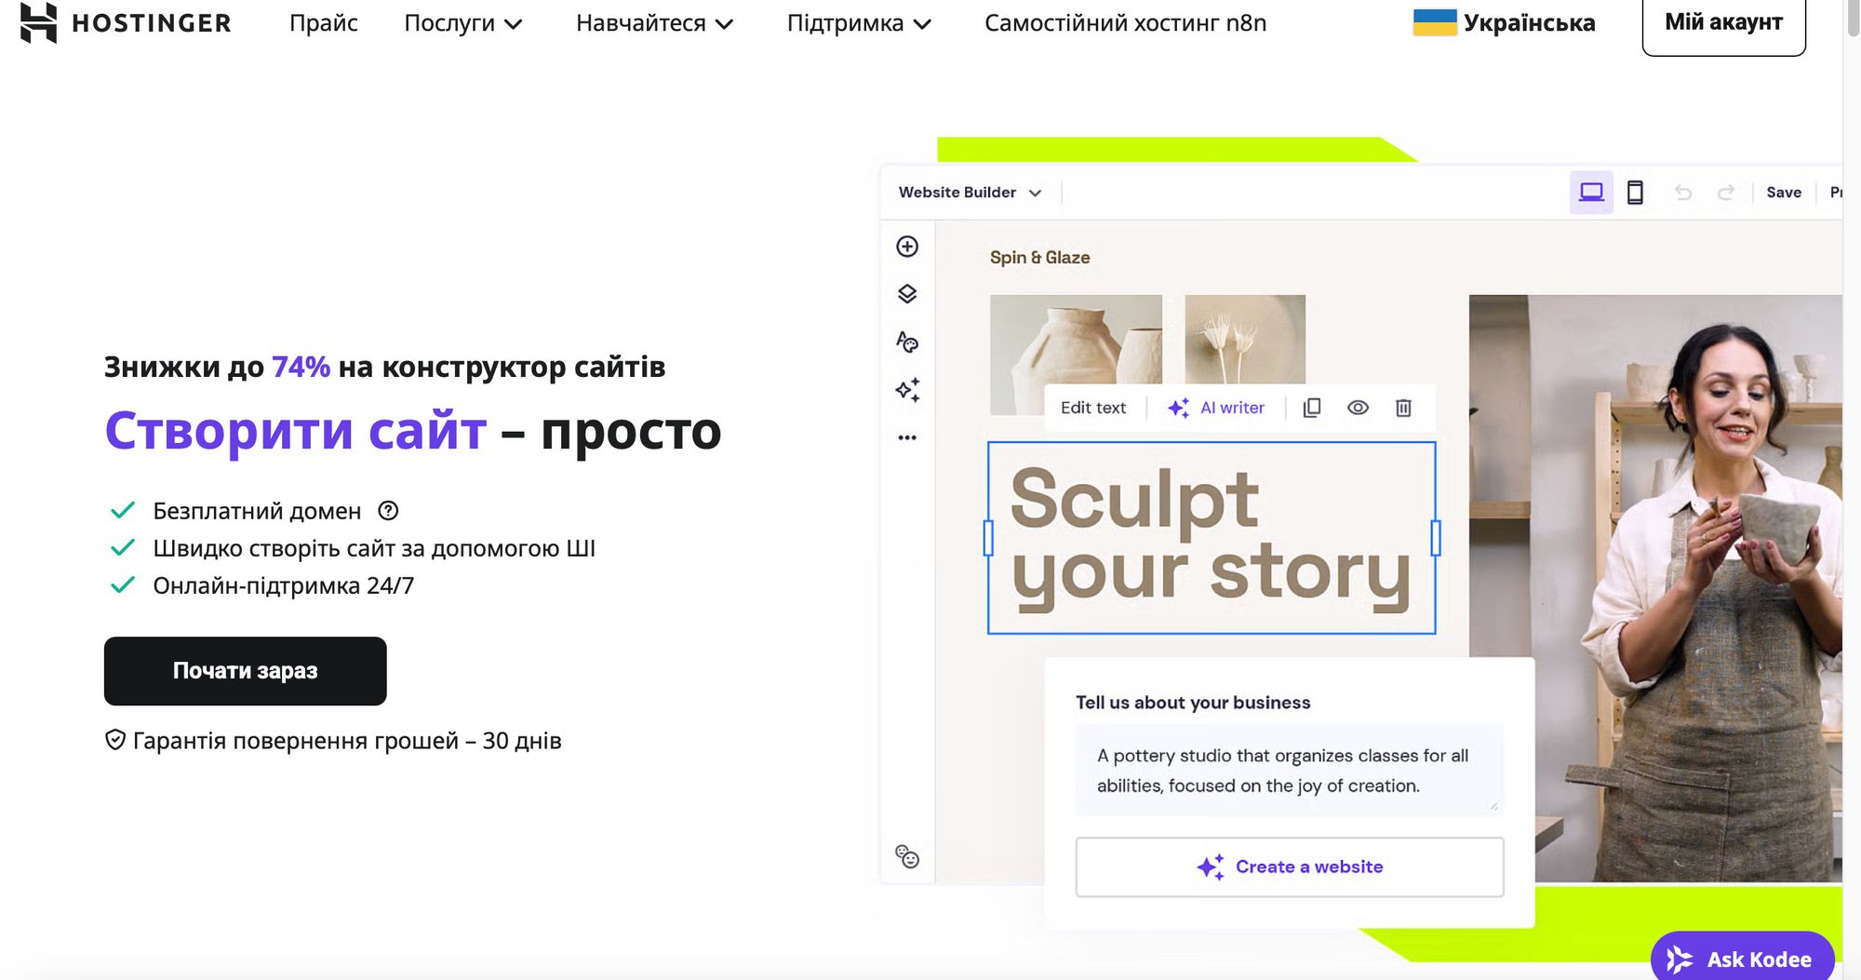
Task: Click the Undo arrow in the builder toolbar
Action: pyautogui.click(x=1684, y=192)
